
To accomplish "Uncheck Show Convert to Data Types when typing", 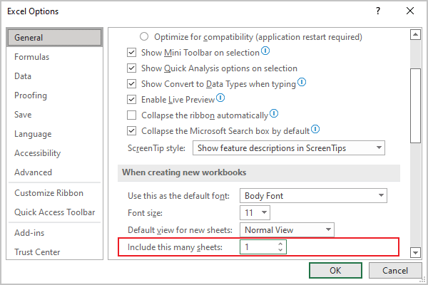I will pos(131,84).
